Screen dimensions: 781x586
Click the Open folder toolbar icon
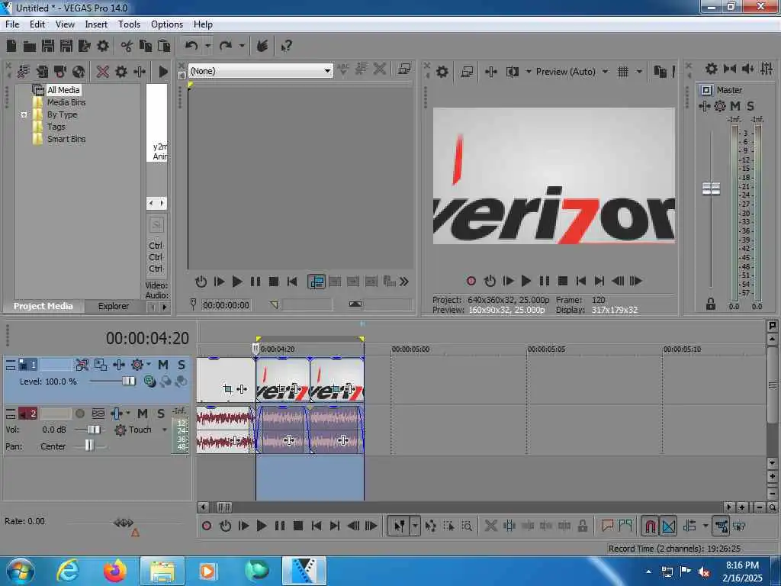[30, 47]
